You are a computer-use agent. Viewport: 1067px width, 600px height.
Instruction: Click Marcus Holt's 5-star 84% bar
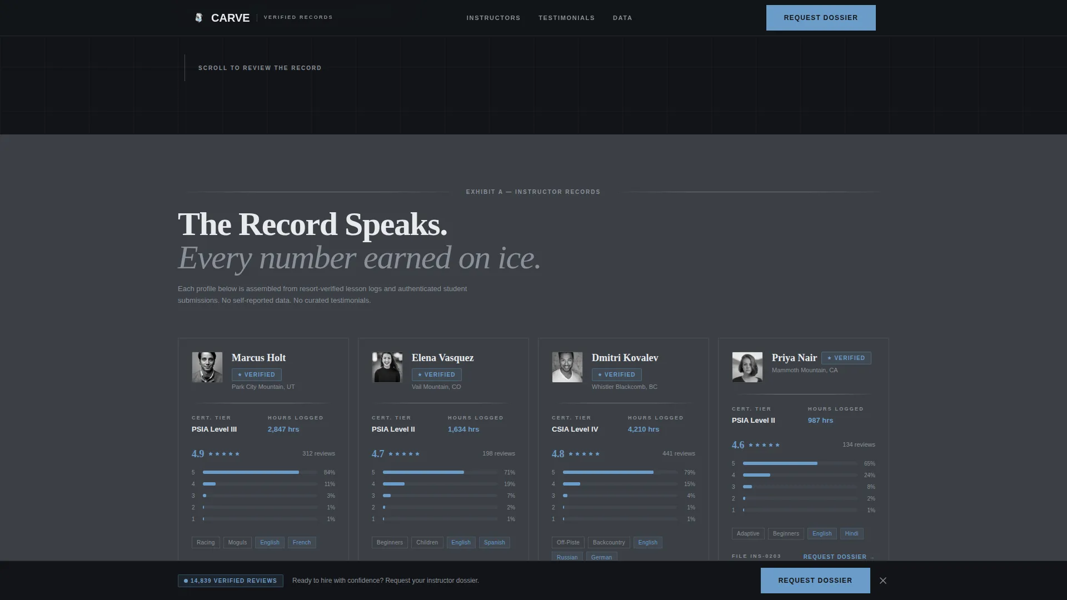pyautogui.click(x=260, y=472)
